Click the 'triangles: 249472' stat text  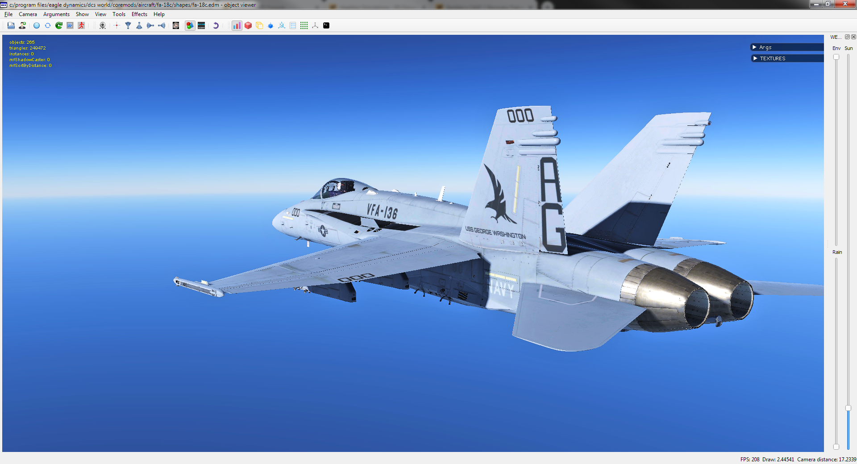click(27, 48)
